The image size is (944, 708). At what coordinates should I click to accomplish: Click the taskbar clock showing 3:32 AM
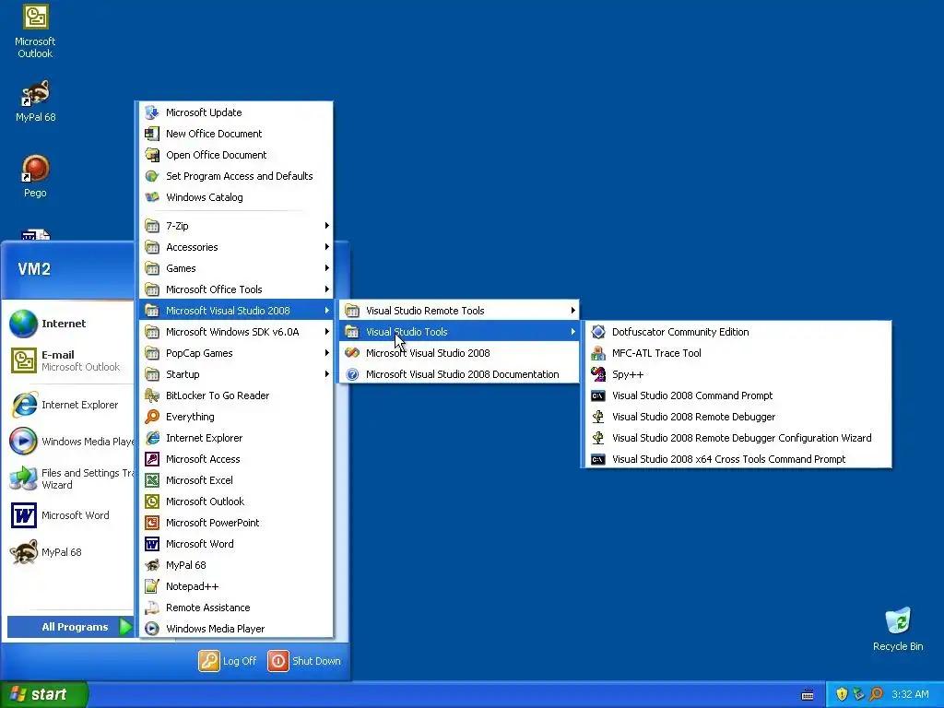point(910,694)
